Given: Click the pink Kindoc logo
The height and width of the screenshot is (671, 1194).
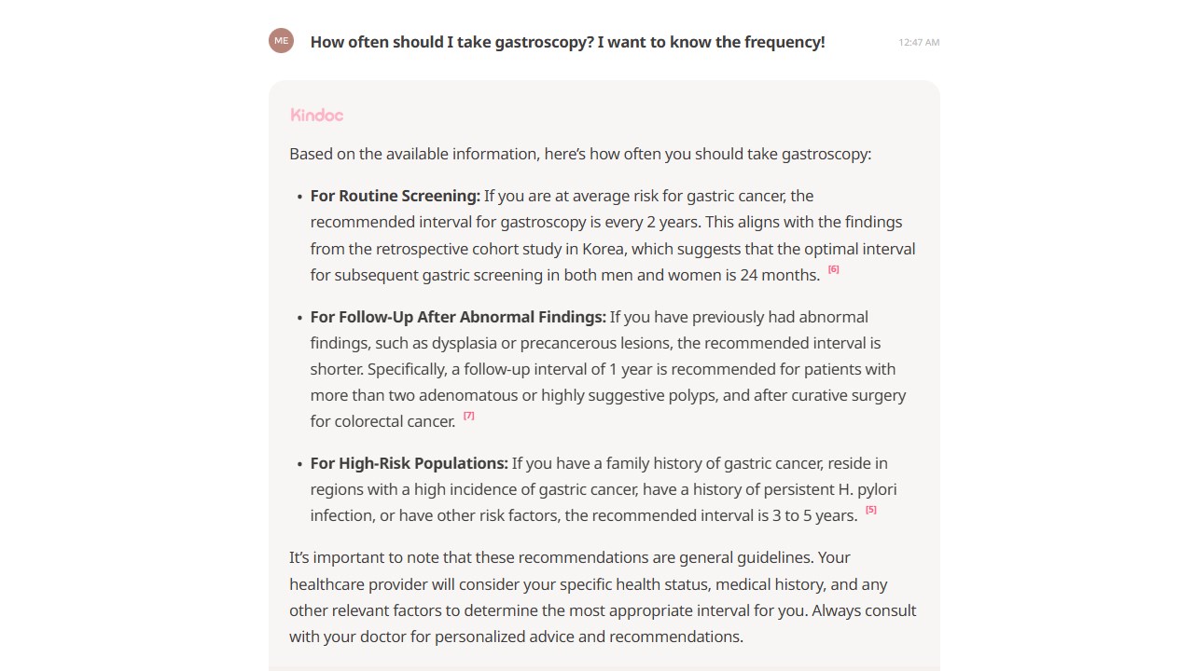Looking at the screenshot, I should point(316,115).
